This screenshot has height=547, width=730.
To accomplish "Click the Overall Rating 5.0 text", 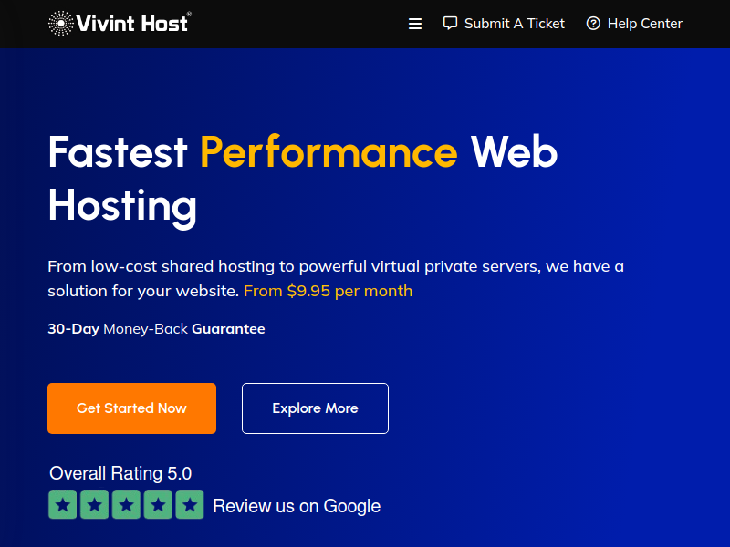I will click(x=120, y=473).
